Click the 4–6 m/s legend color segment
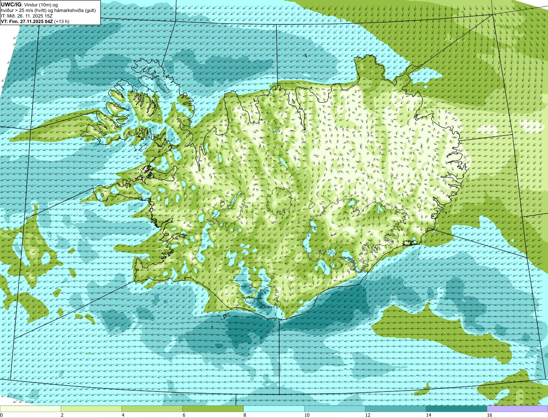 [x=152, y=409]
